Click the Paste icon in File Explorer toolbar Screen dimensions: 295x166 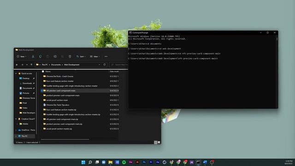47,56
